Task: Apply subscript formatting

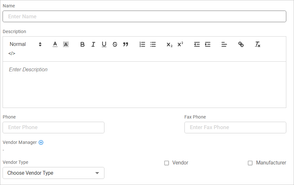Action: tap(169, 44)
